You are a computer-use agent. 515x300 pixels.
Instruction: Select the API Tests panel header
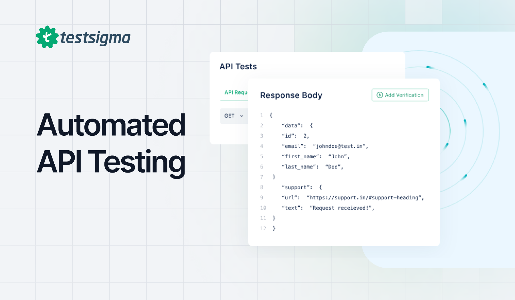[x=238, y=66]
